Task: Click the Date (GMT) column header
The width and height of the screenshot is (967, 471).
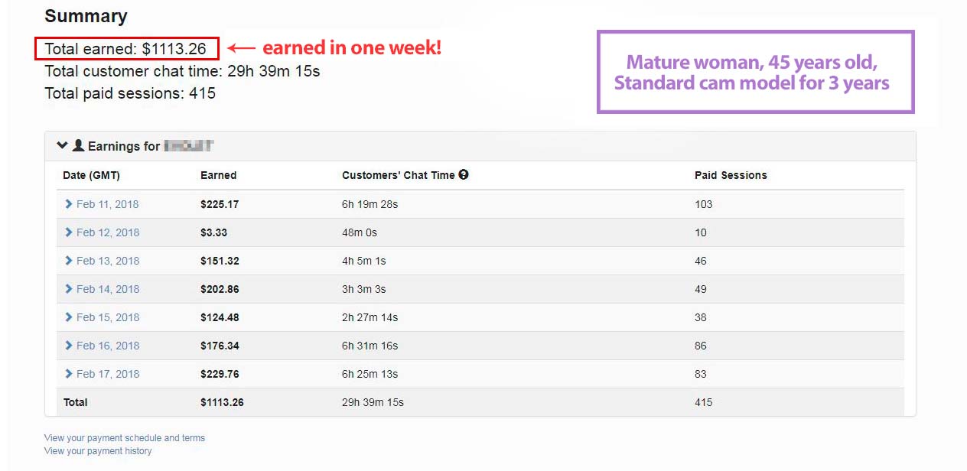Action: click(91, 175)
